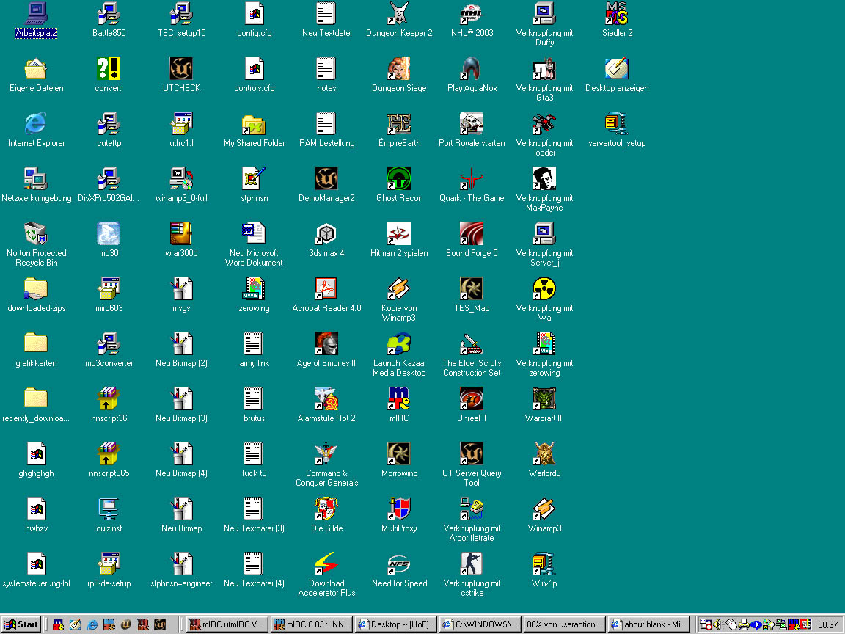Viewport: 845px width, 634px height.
Task: Select the Morrowind shortcut icon
Action: tap(399, 453)
